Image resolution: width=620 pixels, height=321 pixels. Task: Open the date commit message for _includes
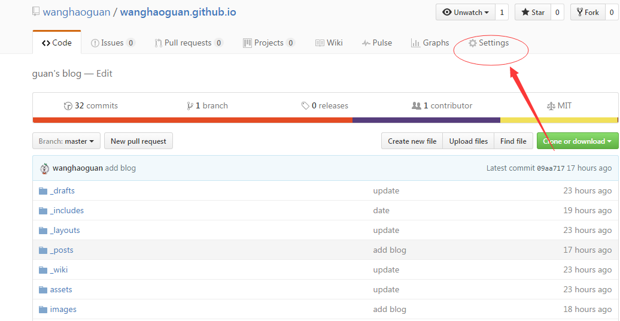click(x=381, y=211)
